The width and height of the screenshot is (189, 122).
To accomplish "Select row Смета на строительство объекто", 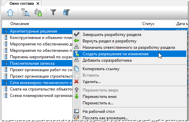I will 37,89.
